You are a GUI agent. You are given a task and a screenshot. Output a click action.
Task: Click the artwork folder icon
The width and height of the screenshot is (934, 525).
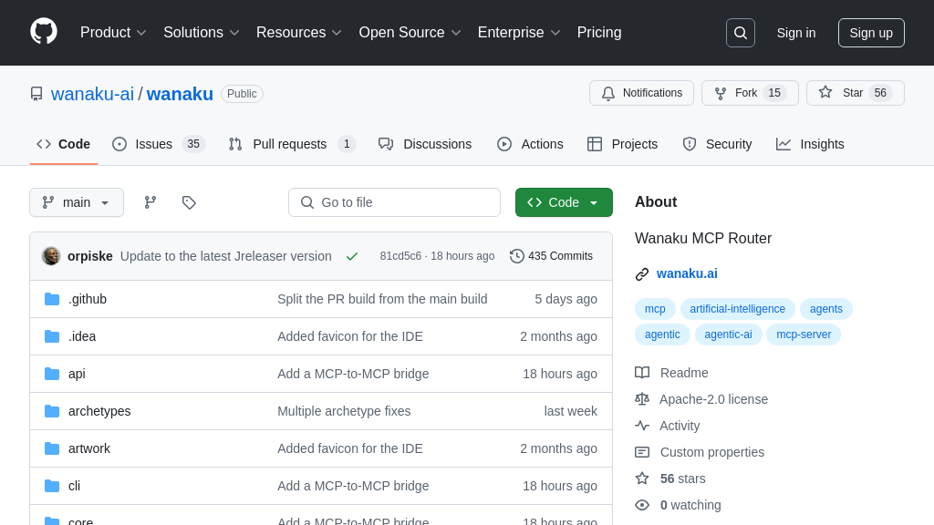52,448
